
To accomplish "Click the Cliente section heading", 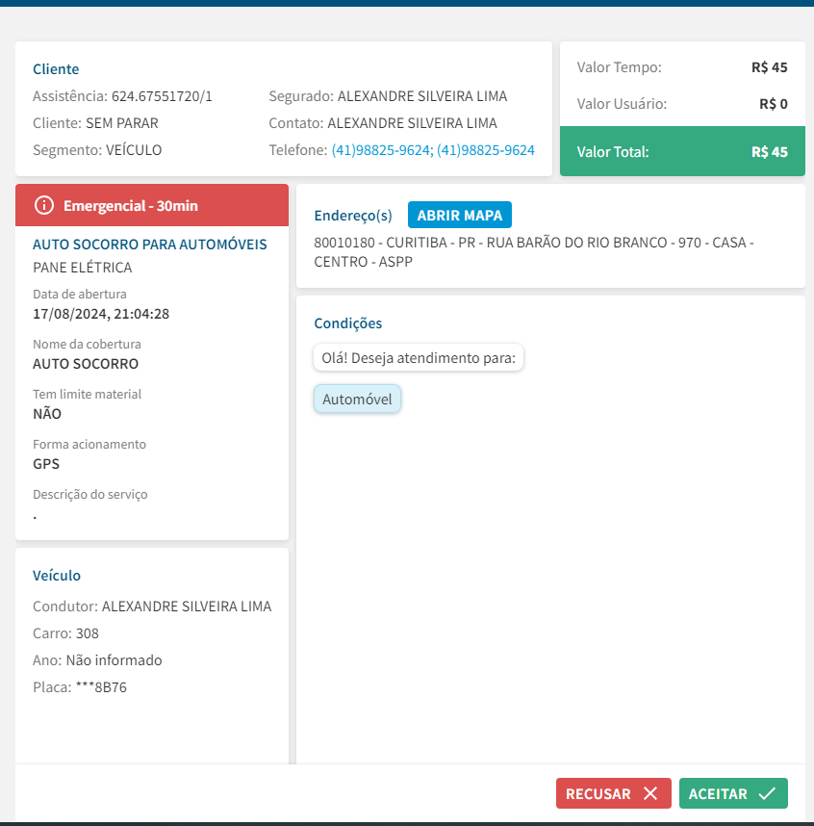I will (x=56, y=69).
